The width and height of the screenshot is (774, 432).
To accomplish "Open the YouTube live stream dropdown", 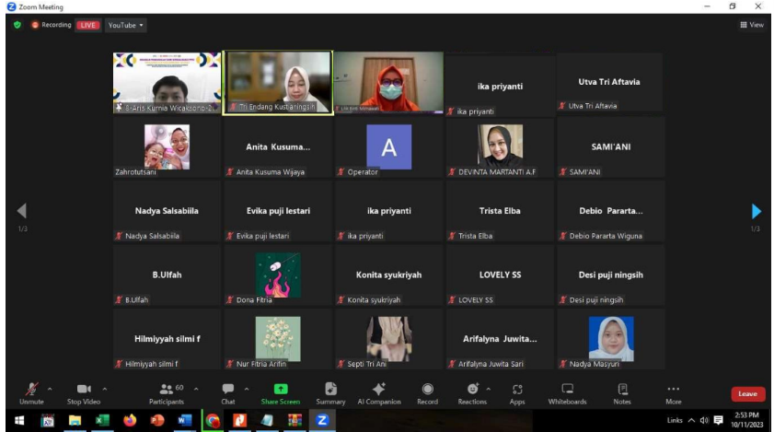I will (x=126, y=25).
